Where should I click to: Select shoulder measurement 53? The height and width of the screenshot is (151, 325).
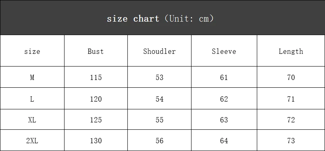tap(159, 77)
